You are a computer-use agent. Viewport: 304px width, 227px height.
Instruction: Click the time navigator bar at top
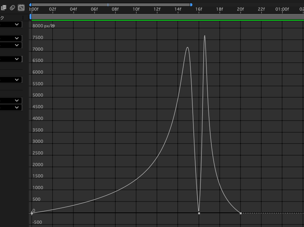pyautogui.click(x=109, y=5)
